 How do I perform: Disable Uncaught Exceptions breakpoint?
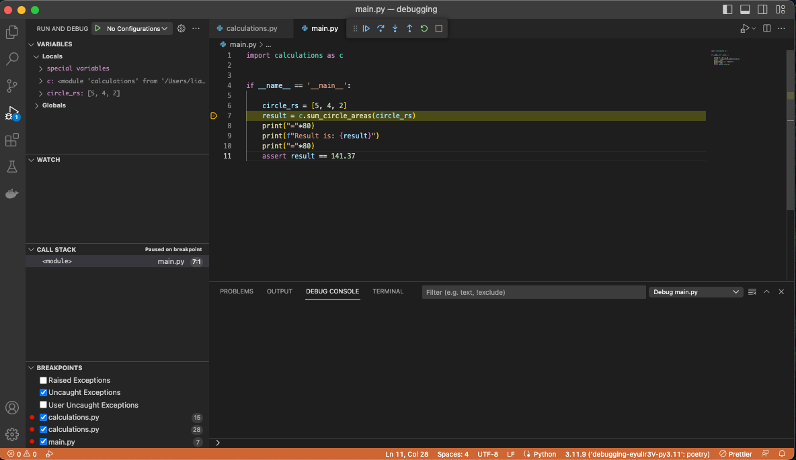click(x=43, y=392)
